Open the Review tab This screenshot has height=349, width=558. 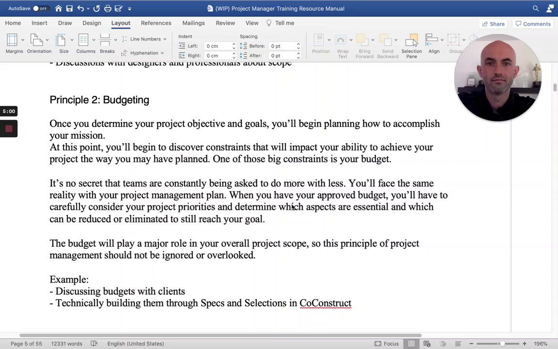225,23
